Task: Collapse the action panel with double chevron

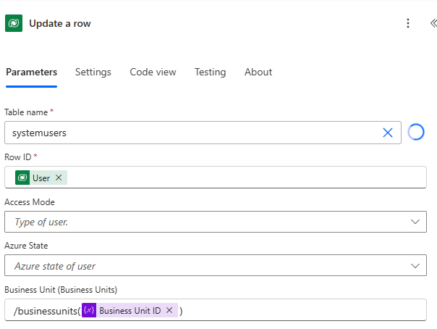Action: 432,23
